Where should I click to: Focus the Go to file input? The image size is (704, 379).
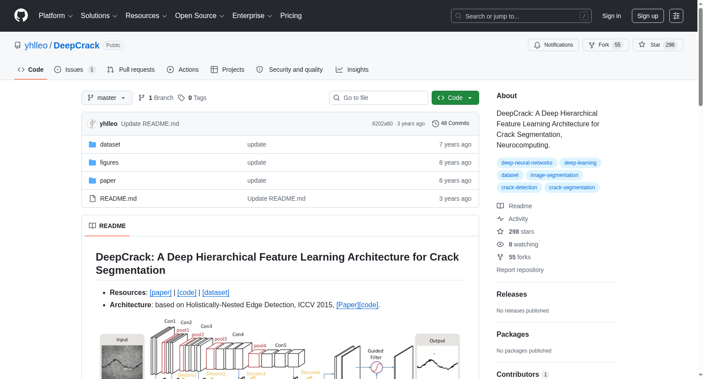(x=378, y=98)
